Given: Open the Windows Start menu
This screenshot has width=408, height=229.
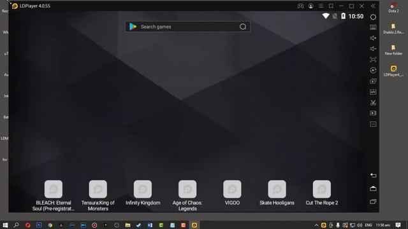Looking at the screenshot, I should click(x=5, y=225).
